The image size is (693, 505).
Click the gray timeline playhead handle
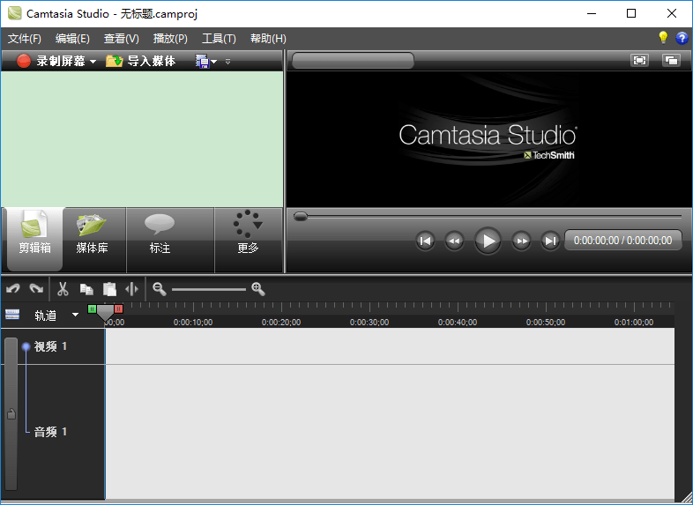105,312
